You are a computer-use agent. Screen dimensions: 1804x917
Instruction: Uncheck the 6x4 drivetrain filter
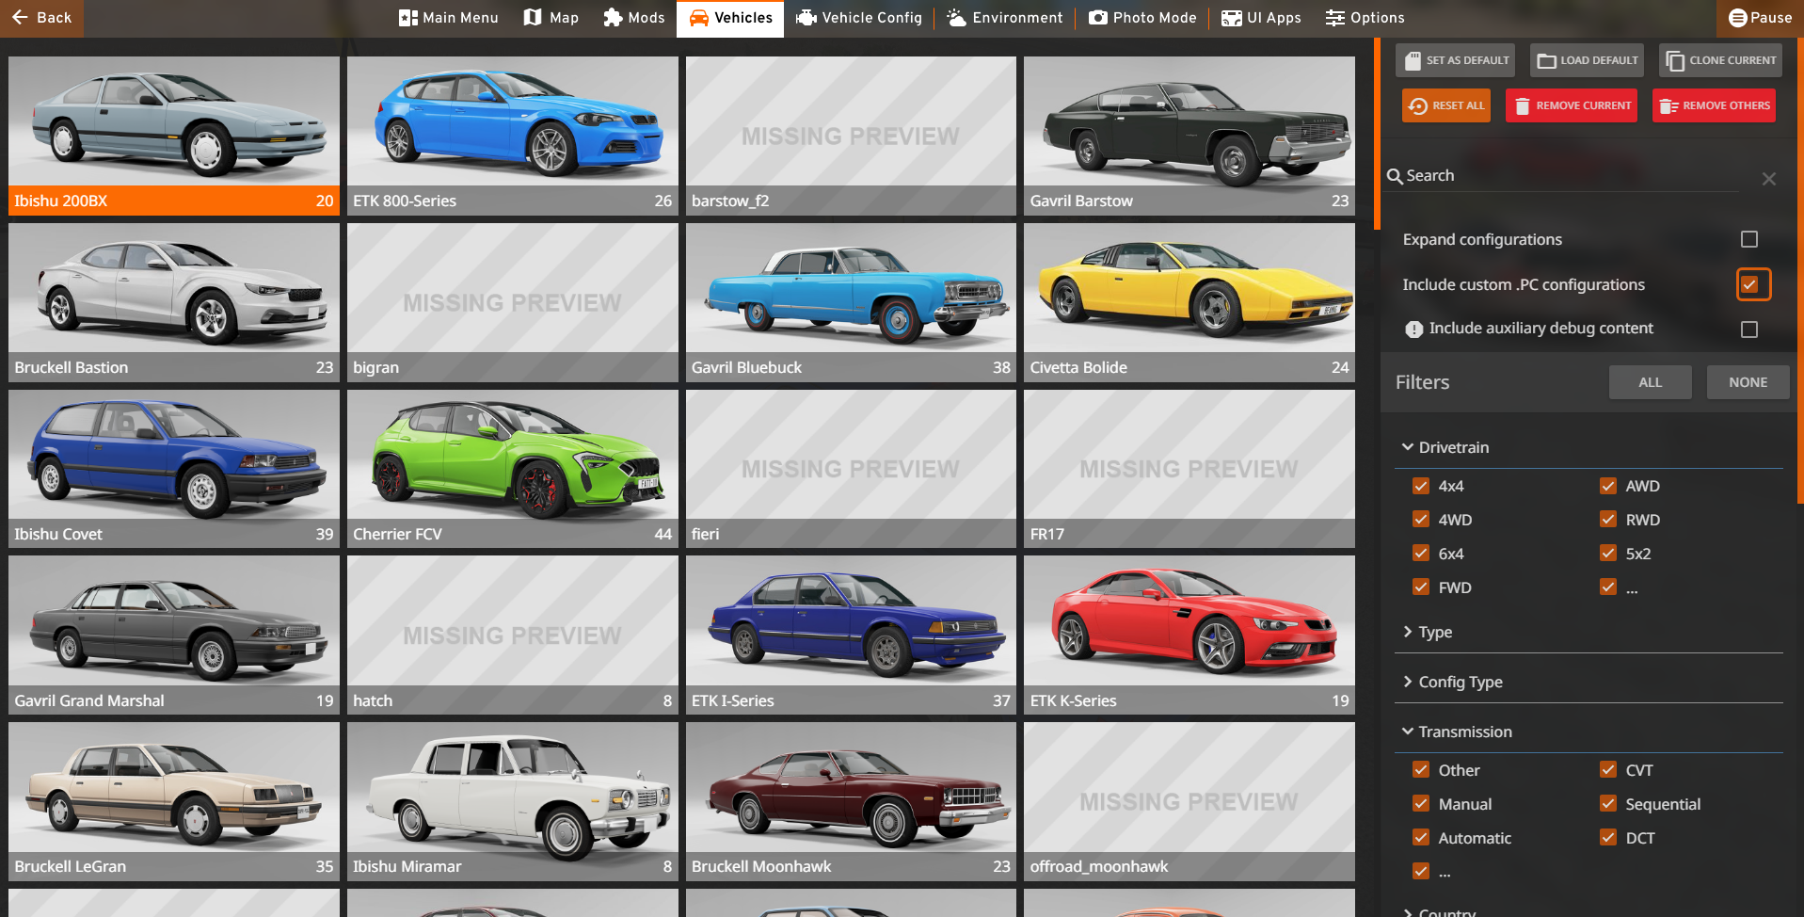1421,554
